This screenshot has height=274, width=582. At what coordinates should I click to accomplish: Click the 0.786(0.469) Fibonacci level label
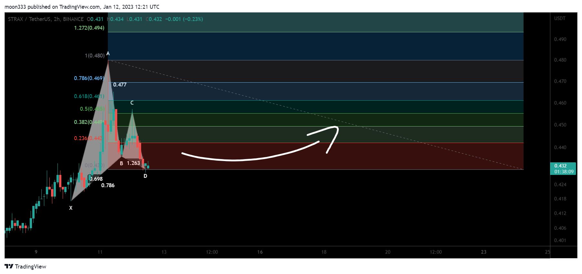(x=89, y=78)
